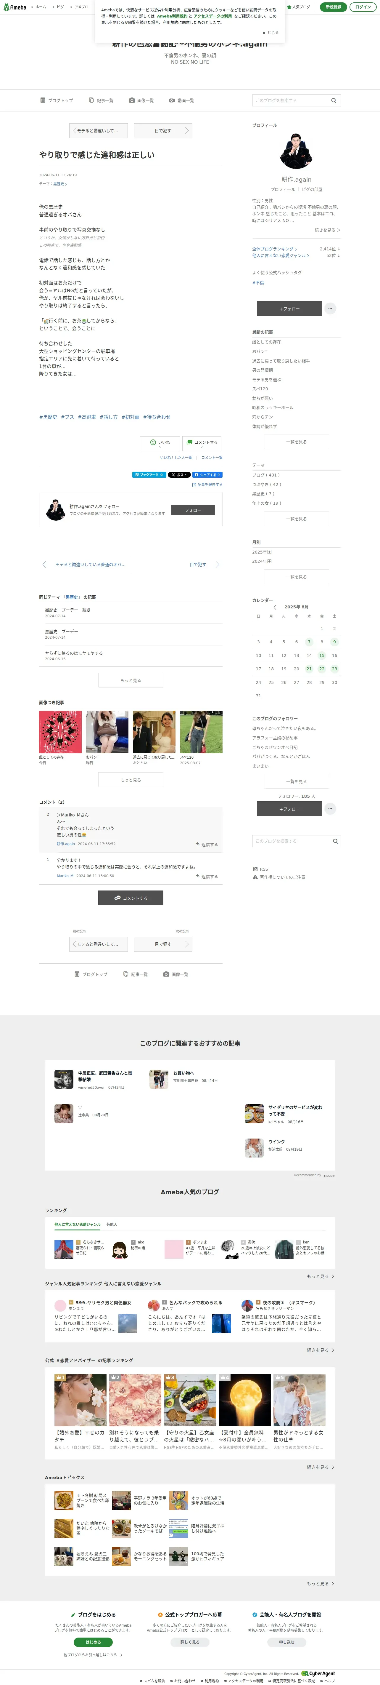The image size is (380, 1685).
Task: Open the Ameba利用規約 link in the cookie notice
Action: (x=172, y=16)
